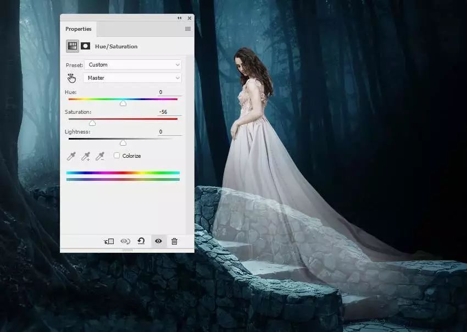Image resolution: width=467 pixels, height=332 pixels.
Task: Click the Hue value field
Action: [x=170, y=92]
